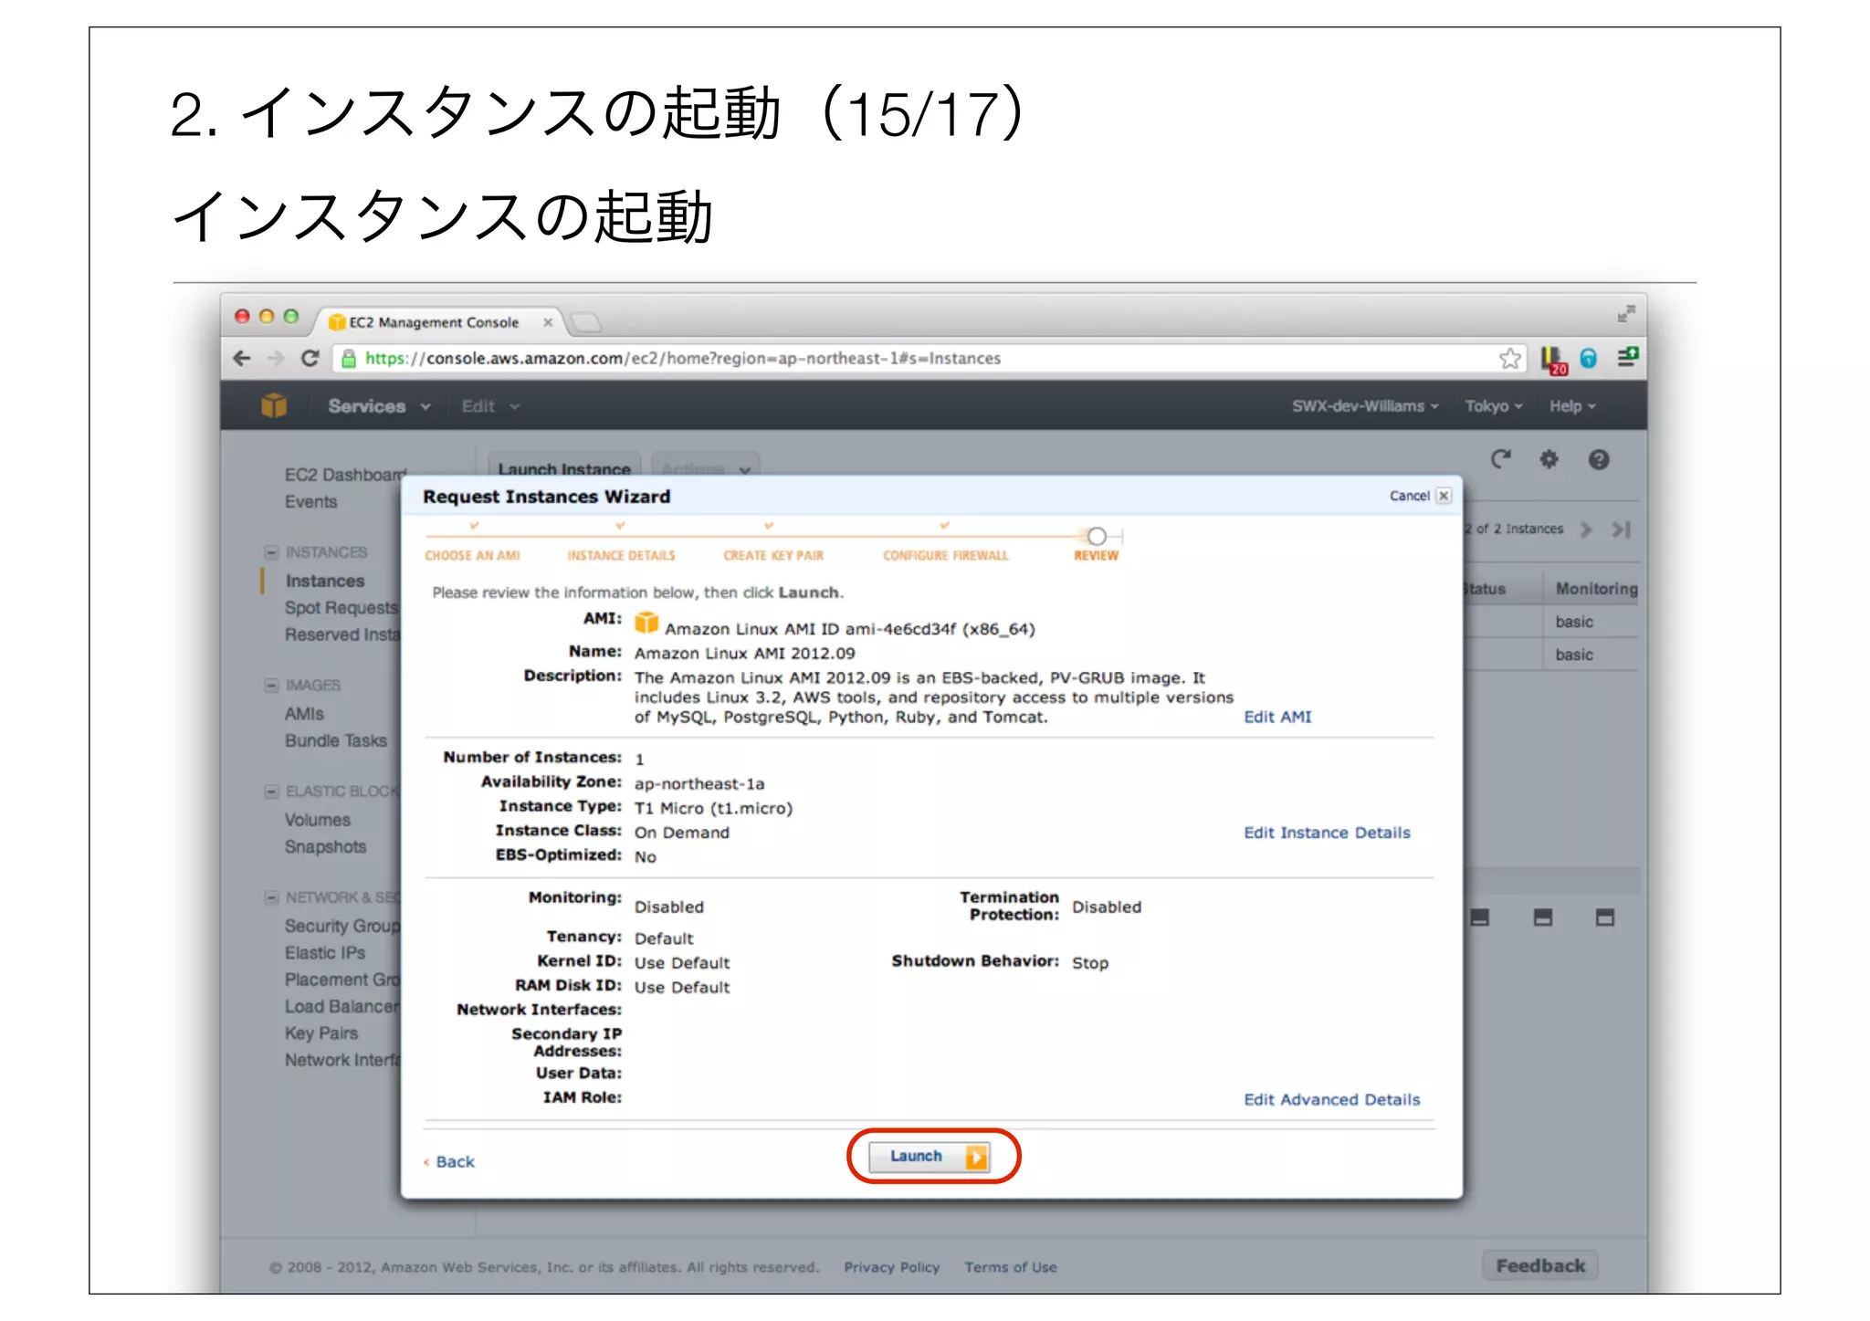Viewport: 1870px width, 1321px height.
Task: Collapse the INSTANCES sidebar section
Action: pos(271,553)
